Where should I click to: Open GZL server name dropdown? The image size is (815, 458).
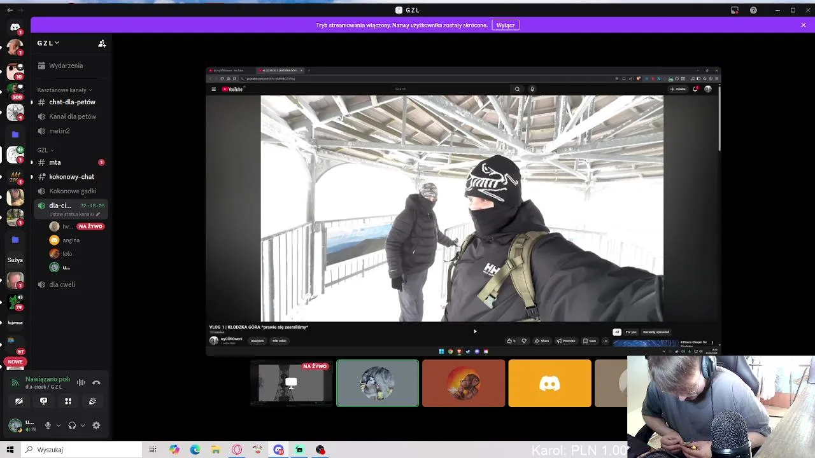[48, 43]
